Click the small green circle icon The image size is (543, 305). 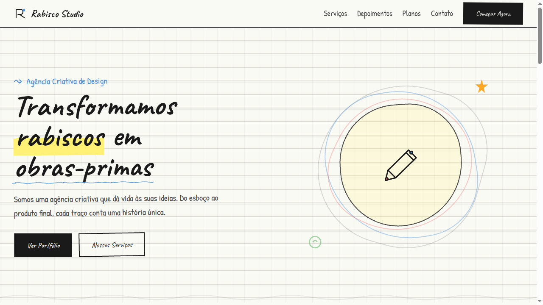[315, 242]
